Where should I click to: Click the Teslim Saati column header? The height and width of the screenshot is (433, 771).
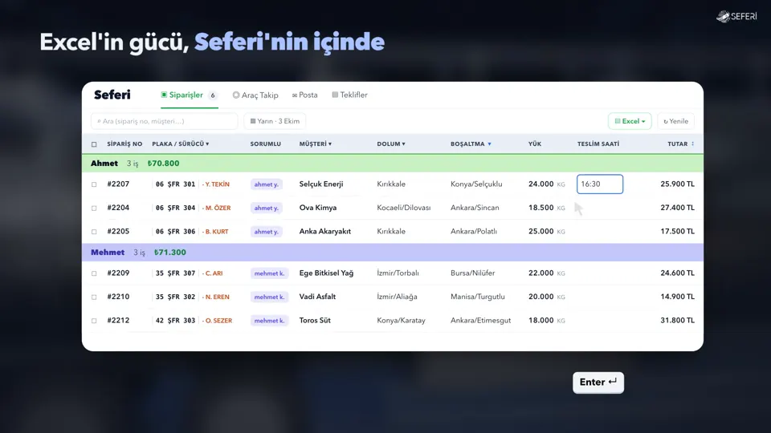tap(598, 144)
